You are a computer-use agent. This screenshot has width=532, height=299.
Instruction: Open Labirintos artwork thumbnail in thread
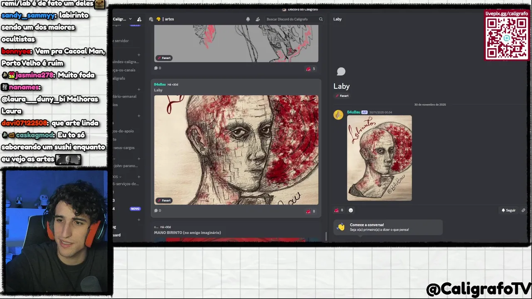379,158
